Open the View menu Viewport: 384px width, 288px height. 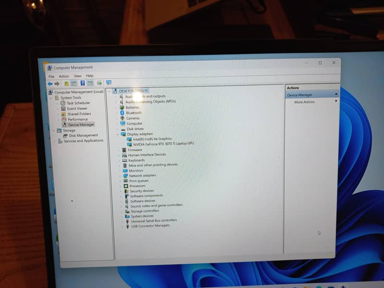(x=77, y=76)
